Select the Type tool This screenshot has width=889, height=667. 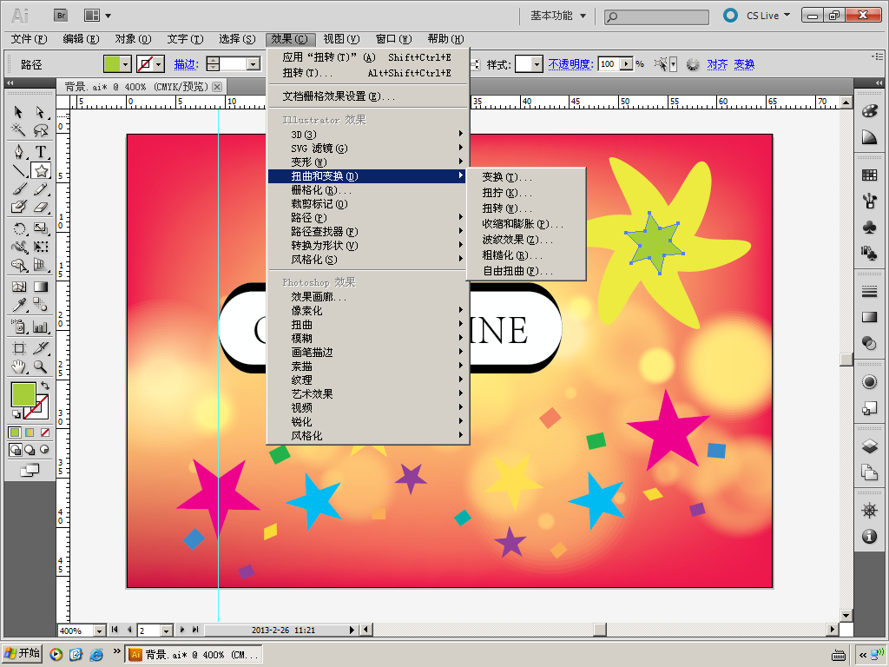[40, 151]
